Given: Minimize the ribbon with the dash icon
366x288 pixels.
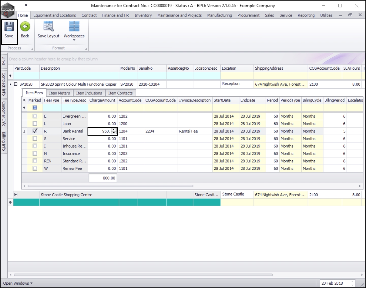Looking at the screenshot, I should pyautogui.click(x=340, y=15).
